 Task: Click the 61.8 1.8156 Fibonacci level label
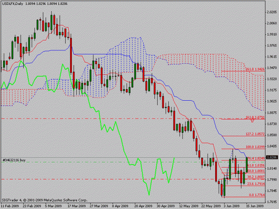(x=256, y=165)
